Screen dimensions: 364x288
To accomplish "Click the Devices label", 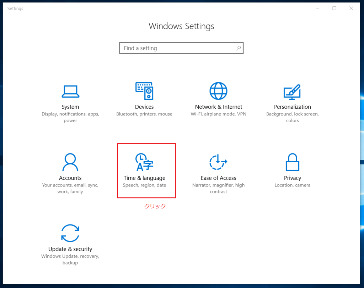I will (144, 107).
